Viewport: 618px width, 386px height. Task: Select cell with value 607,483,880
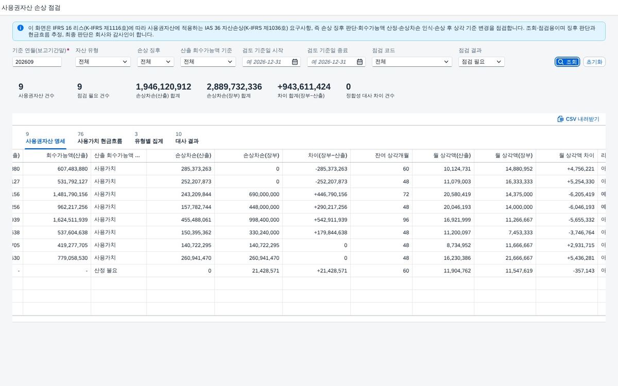(x=57, y=169)
